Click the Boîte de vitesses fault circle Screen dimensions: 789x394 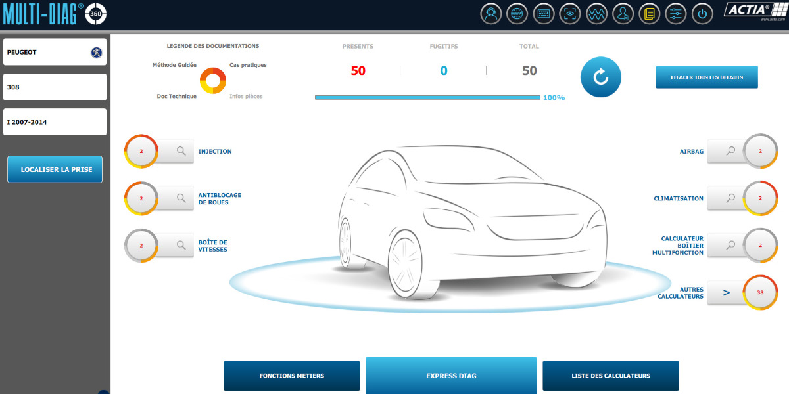141,245
